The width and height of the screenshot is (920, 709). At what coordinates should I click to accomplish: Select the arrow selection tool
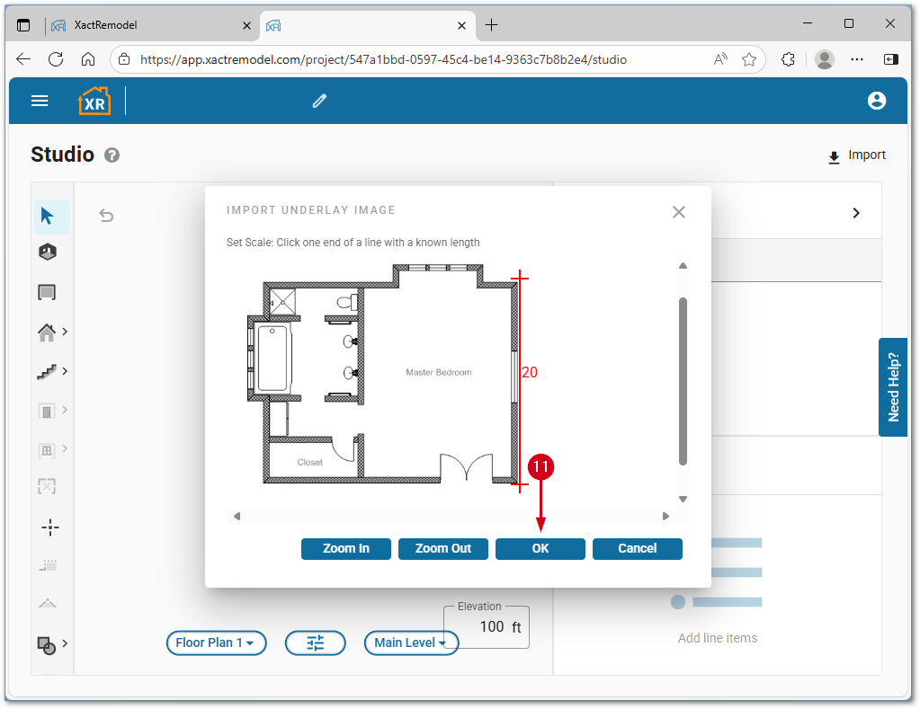[48, 217]
